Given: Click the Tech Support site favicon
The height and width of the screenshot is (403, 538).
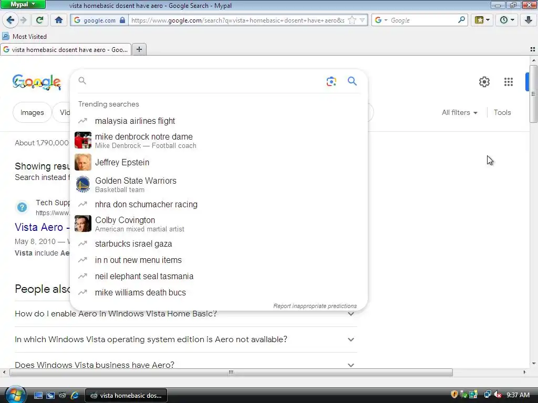Looking at the screenshot, I should pos(22,207).
